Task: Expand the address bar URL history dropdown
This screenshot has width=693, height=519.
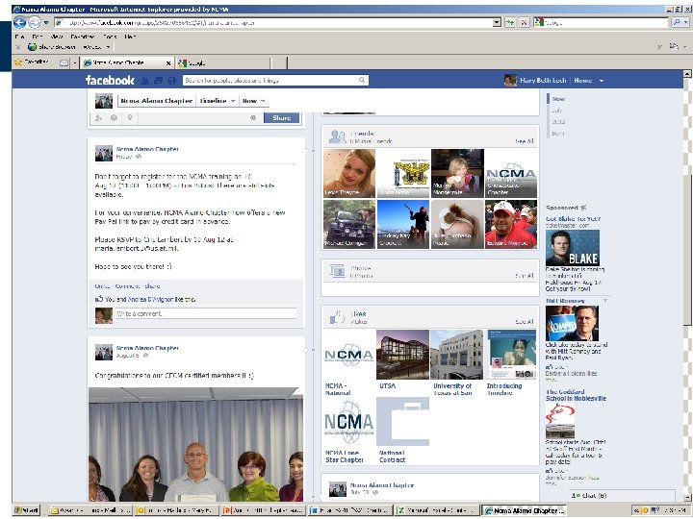Action: click(497, 22)
